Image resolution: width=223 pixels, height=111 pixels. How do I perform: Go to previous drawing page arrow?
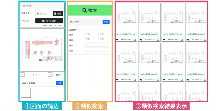click(x=23, y=75)
